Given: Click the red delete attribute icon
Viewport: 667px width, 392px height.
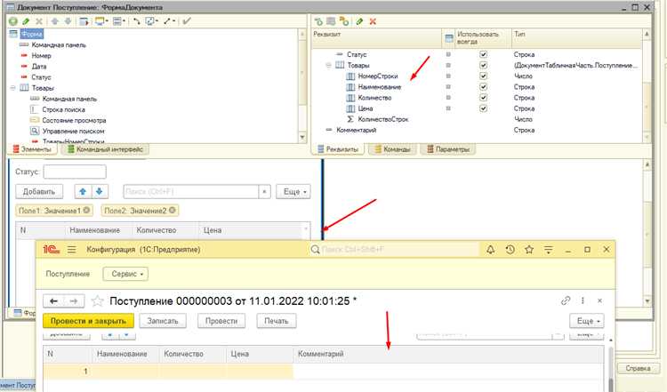Looking at the screenshot, I should (x=372, y=20).
